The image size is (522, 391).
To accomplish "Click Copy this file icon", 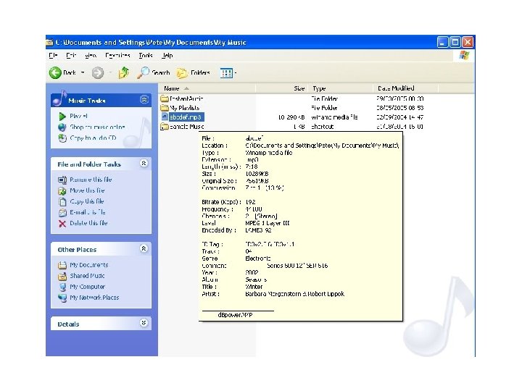I will (62, 202).
